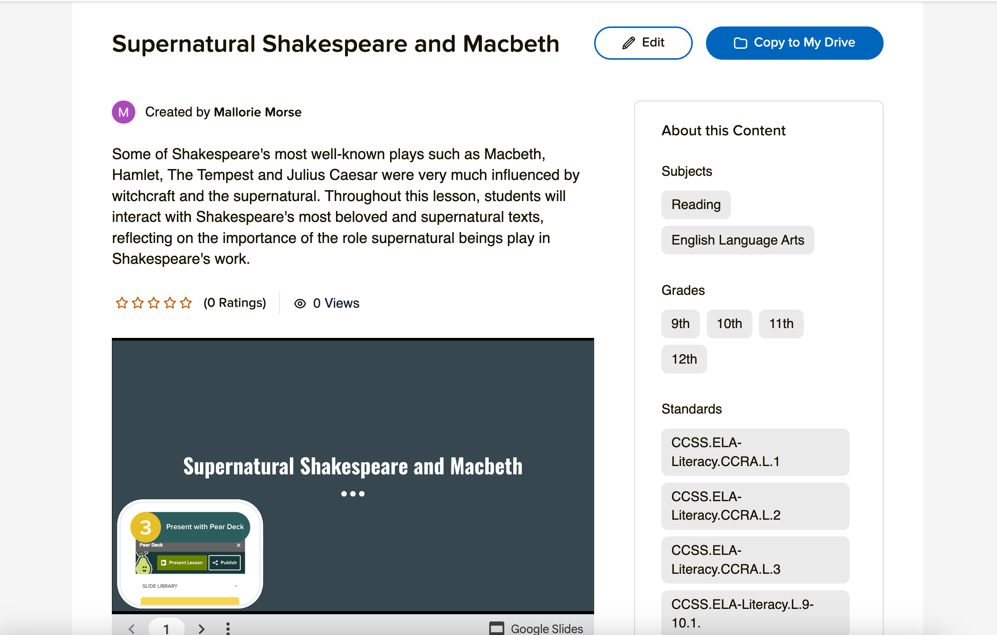Click the slide preview title text
This screenshot has width=997, height=635.
tap(353, 466)
